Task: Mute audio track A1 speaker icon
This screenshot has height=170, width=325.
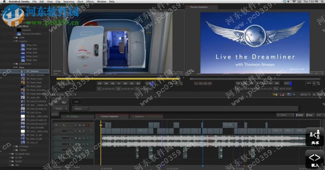Action: (76, 138)
